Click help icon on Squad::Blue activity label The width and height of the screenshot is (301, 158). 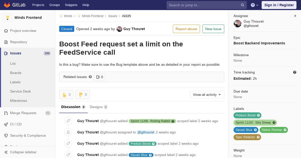[150, 155]
